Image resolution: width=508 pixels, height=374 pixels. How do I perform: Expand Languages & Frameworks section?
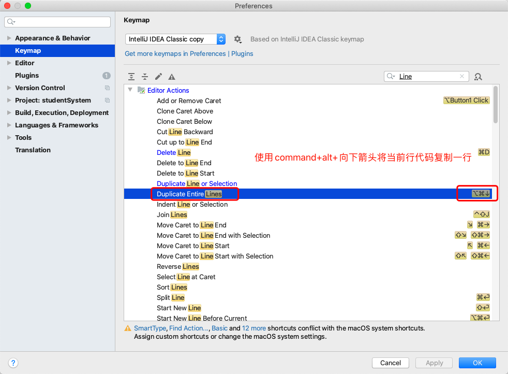9,125
